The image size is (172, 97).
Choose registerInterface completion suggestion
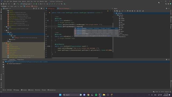point(96,34)
